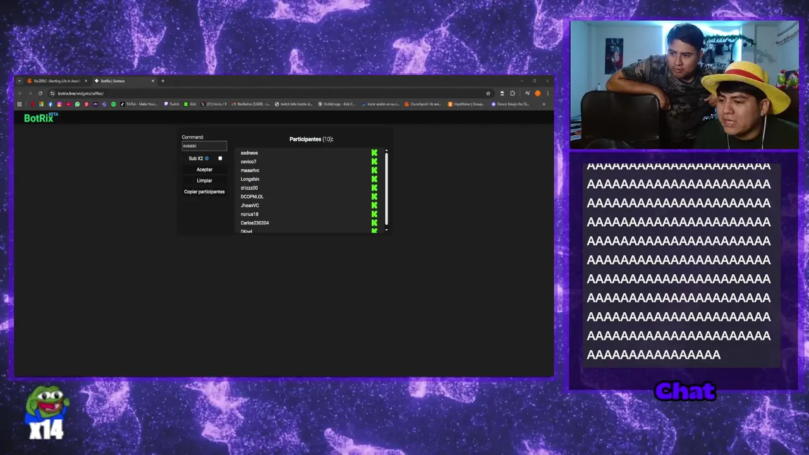
Task: Enable the Sub X2 checkbox
Action: (220, 159)
